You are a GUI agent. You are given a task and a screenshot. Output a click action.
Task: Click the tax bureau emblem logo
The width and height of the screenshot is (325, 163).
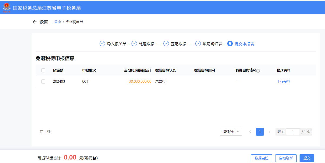(x=6, y=8)
